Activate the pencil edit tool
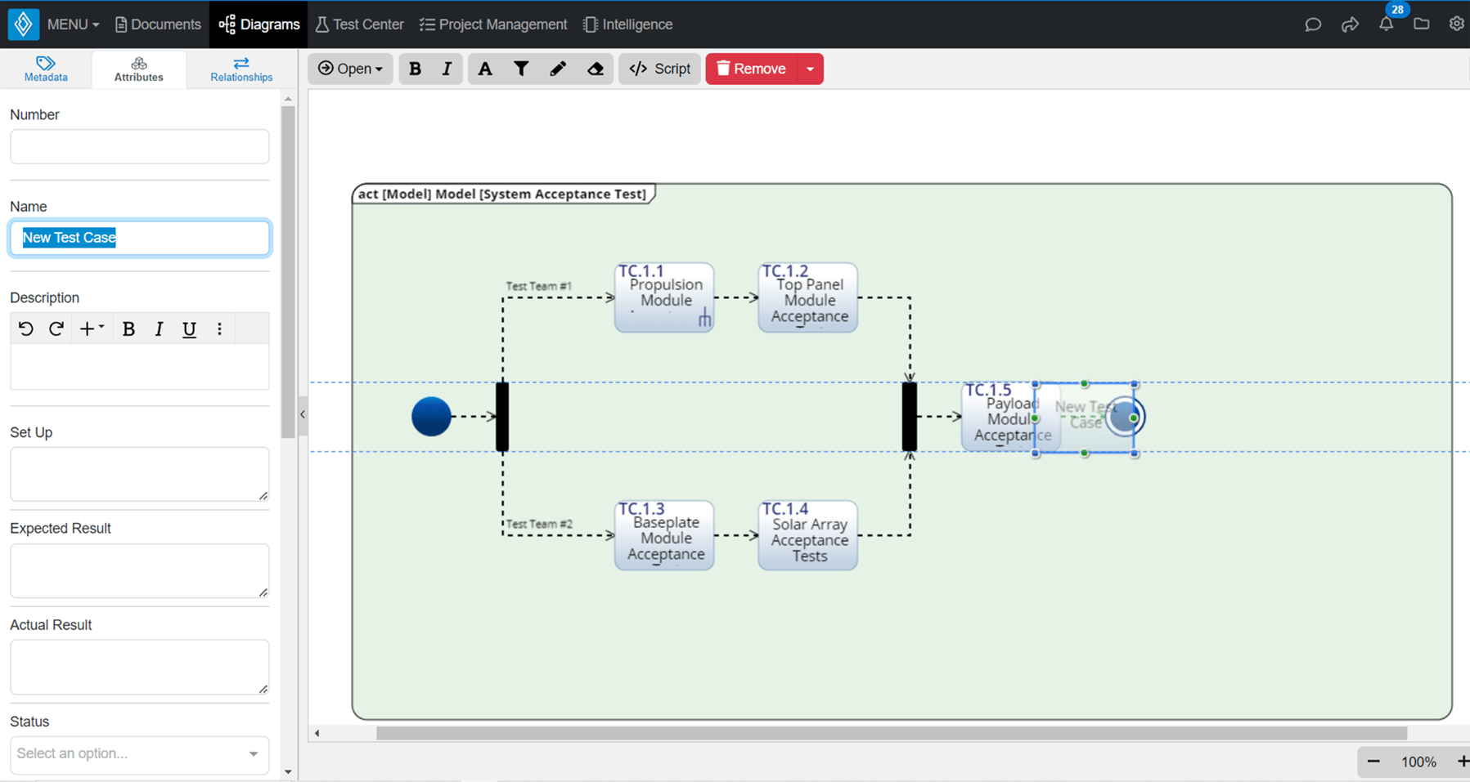The image size is (1470, 782). pyautogui.click(x=558, y=69)
